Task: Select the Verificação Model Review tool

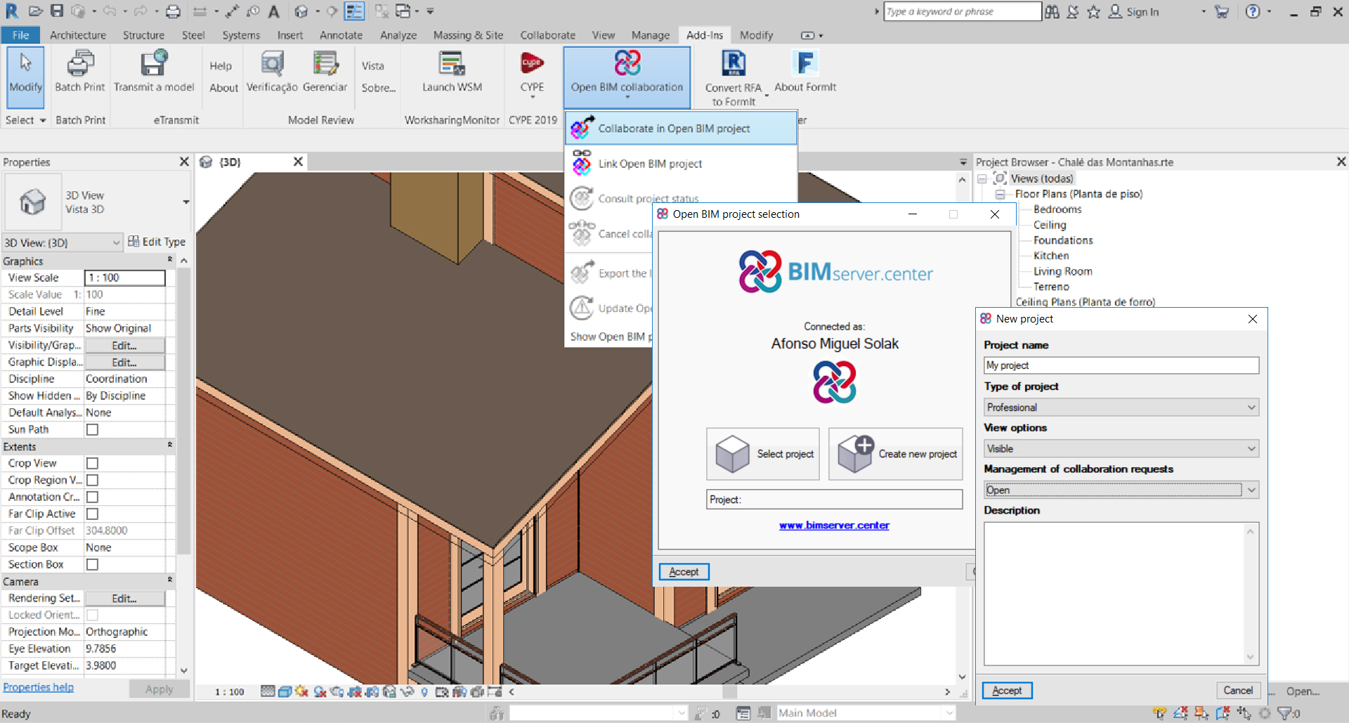Action: coord(271,74)
